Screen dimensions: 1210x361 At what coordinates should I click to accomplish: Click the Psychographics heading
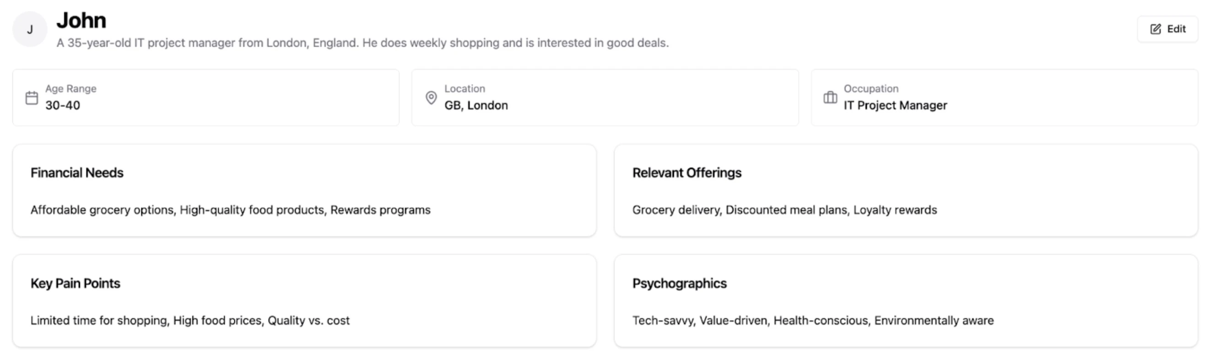point(679,284)
